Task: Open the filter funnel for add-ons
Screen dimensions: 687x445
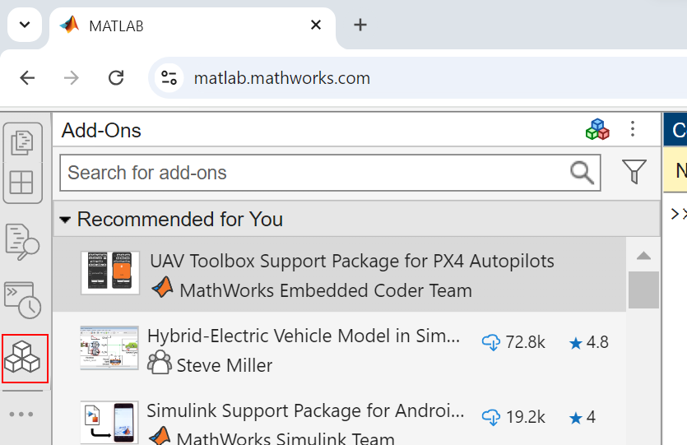Action: pos(634,172)
